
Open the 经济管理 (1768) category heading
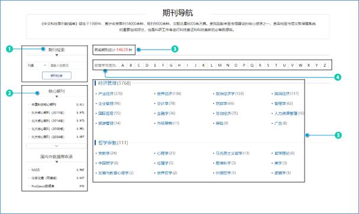[x=114, y=83]
